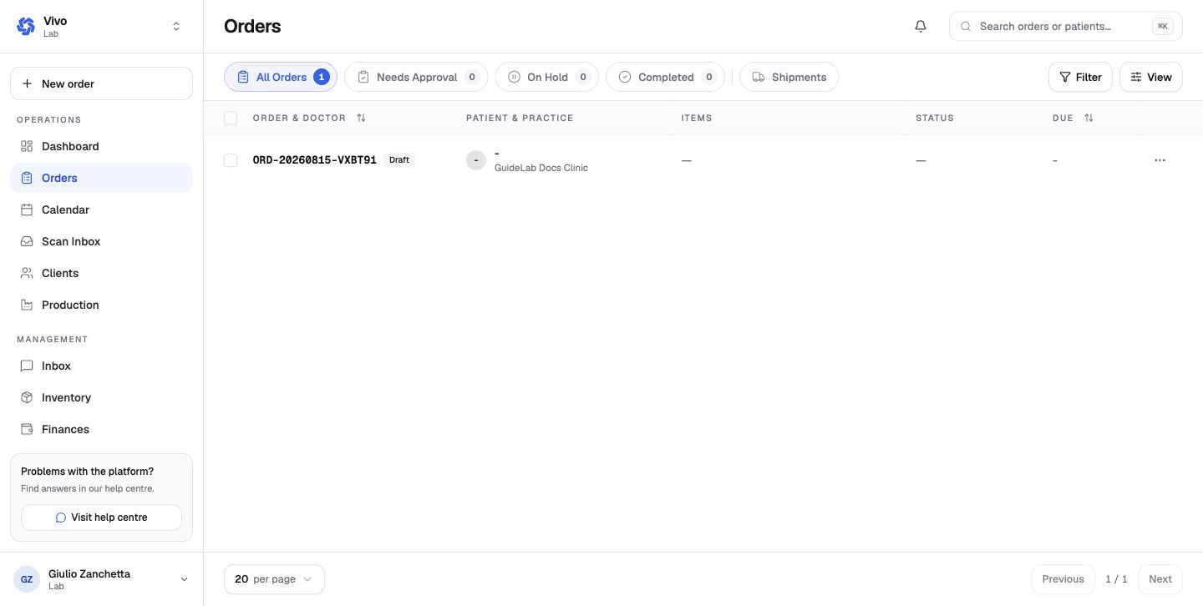The height and width of the screenshot is (606, 1203).
Task: Click Visit help centre button
Action: coord(101,518)
